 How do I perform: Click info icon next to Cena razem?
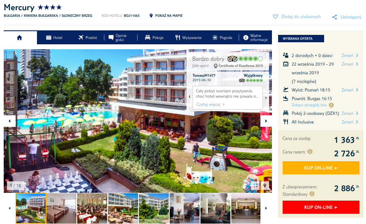[x=310, y=152]
